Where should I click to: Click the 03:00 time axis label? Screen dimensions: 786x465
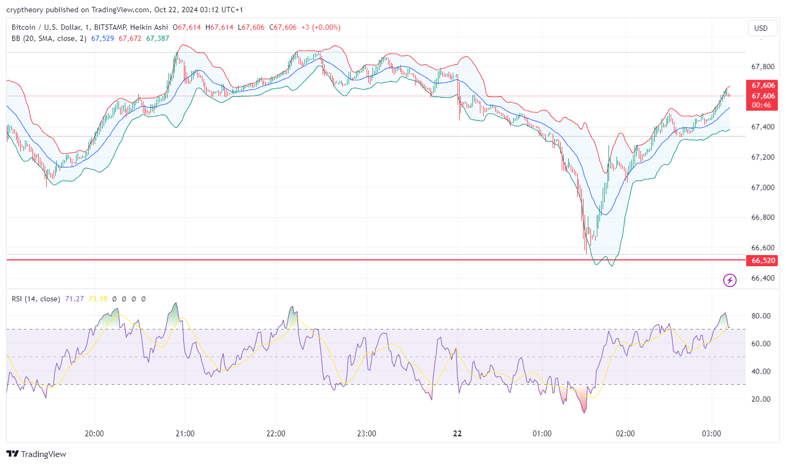pos(712,434)
